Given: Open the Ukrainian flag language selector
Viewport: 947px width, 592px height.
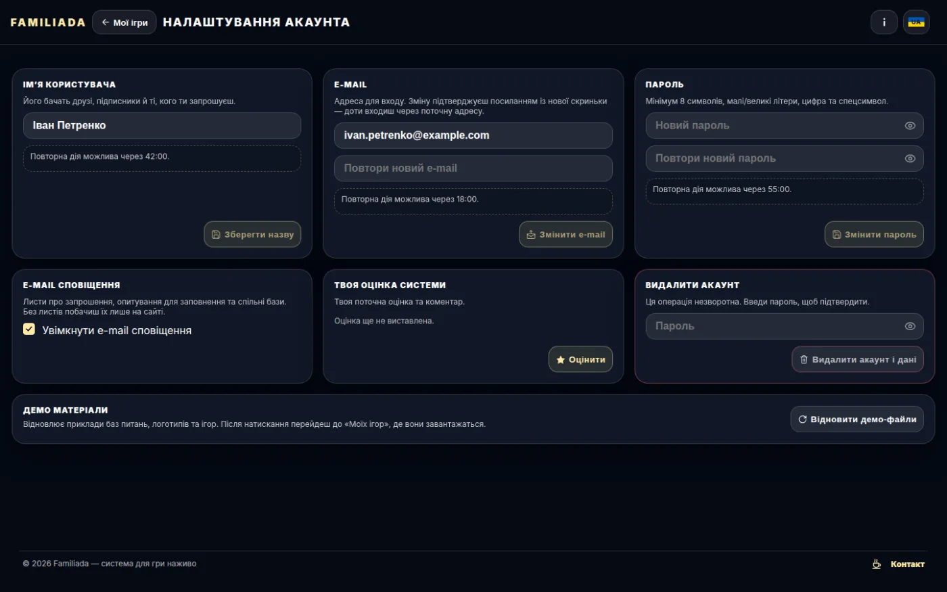Looking at the screenshot, I should pyautogui.click(x=916, y=22).
